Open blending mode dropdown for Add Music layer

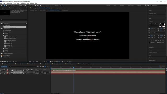(x=38, y=72)
